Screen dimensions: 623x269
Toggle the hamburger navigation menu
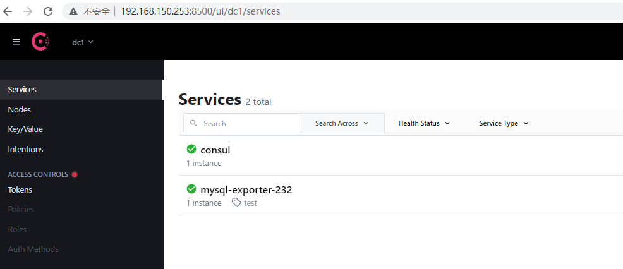pyautogui.click(x=16, y=42)
